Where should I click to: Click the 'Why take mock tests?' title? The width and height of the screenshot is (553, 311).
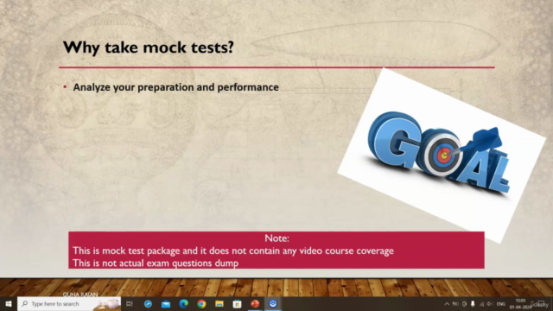[x=148, y=48]
